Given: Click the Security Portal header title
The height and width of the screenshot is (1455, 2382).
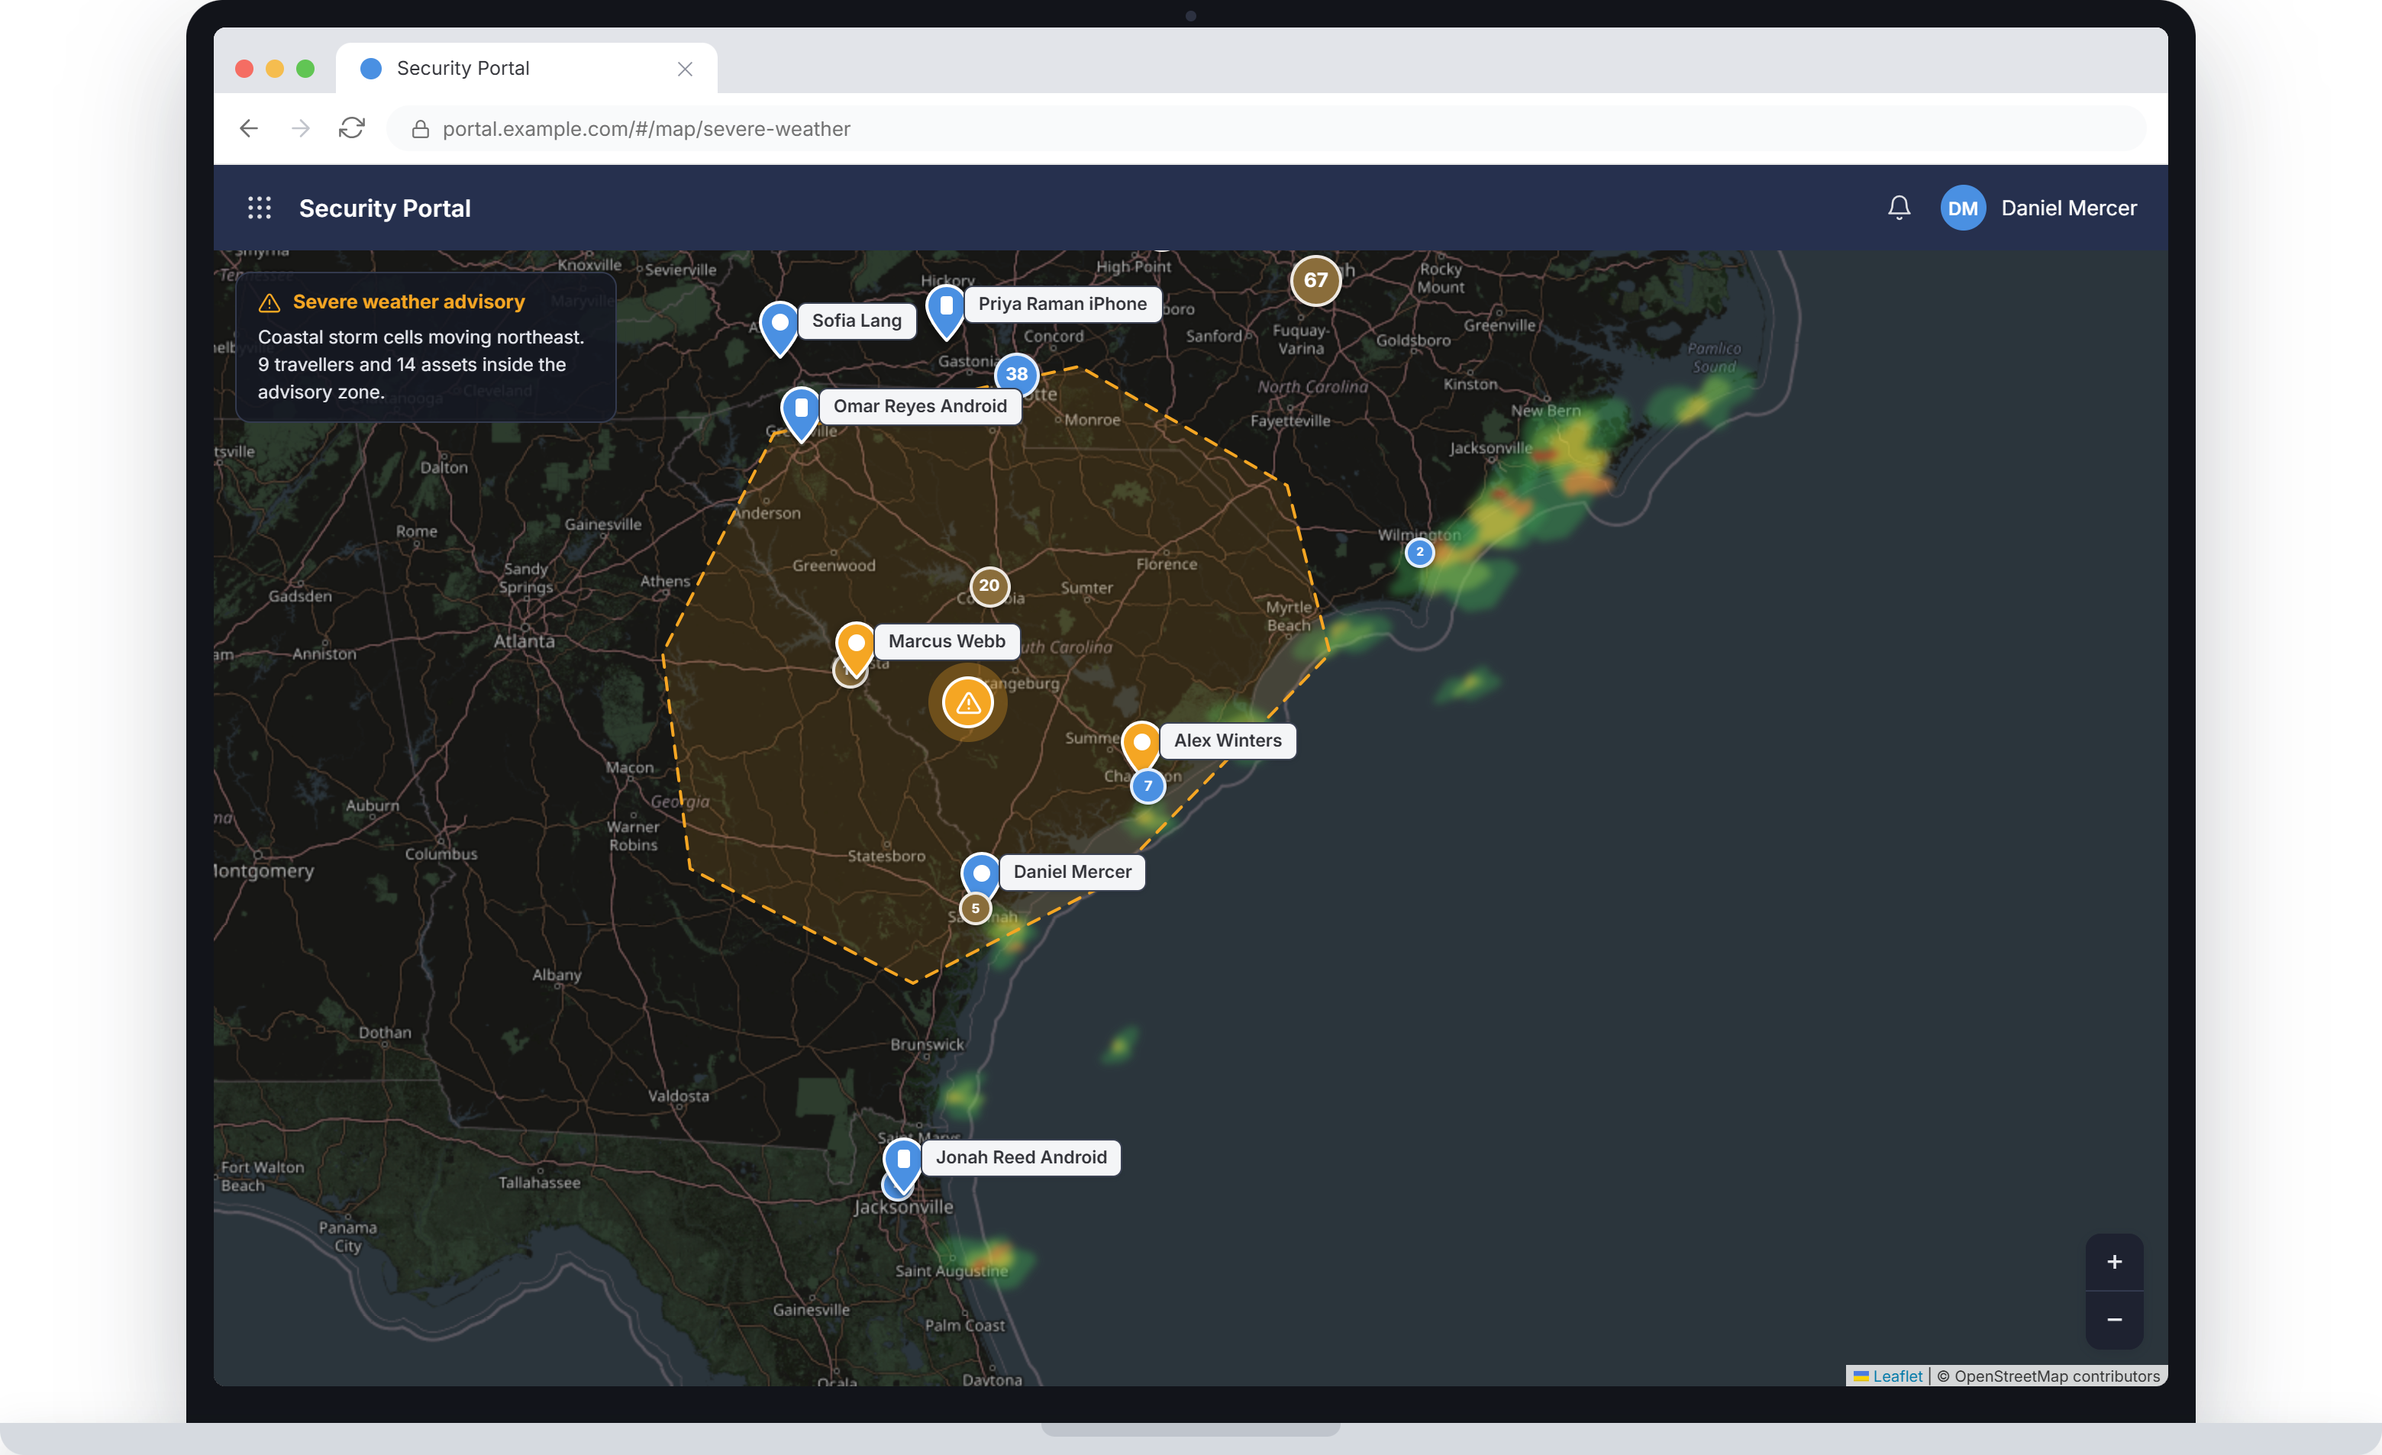Looking at the screenshot, I should pyautogui.click(x=385, y=208).
